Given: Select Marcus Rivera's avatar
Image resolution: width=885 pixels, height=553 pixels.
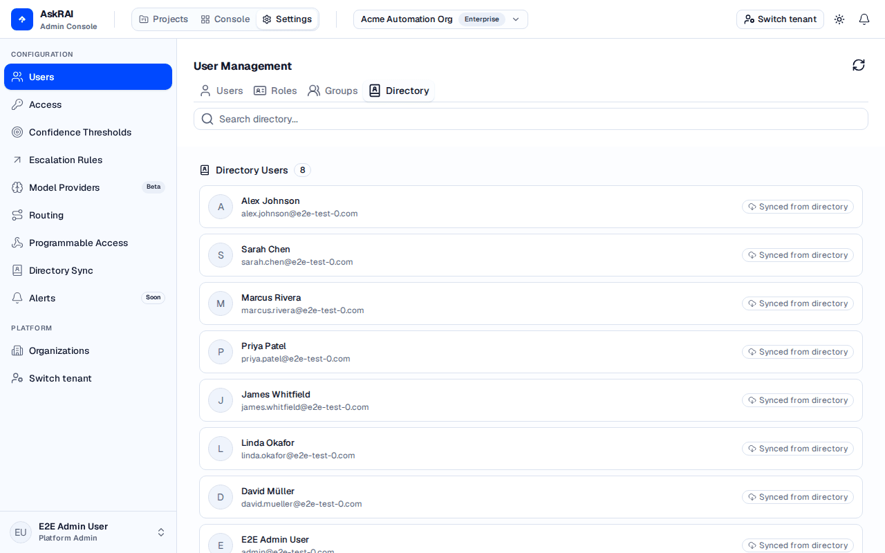Looking at the screenshot, I should pos(221,303).
